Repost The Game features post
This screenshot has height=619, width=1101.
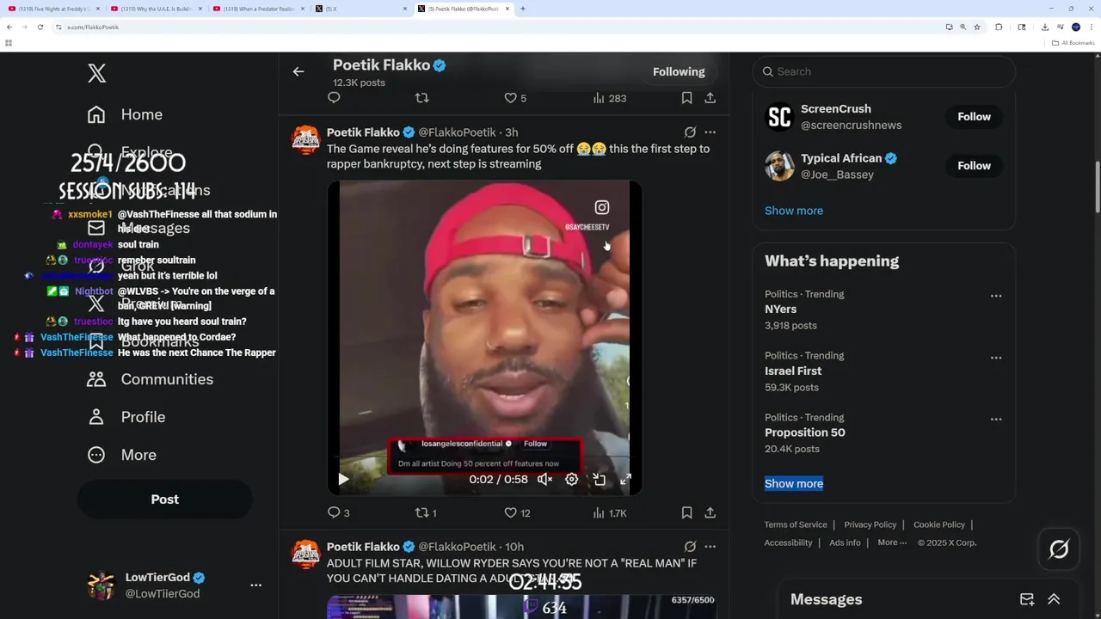426,513
